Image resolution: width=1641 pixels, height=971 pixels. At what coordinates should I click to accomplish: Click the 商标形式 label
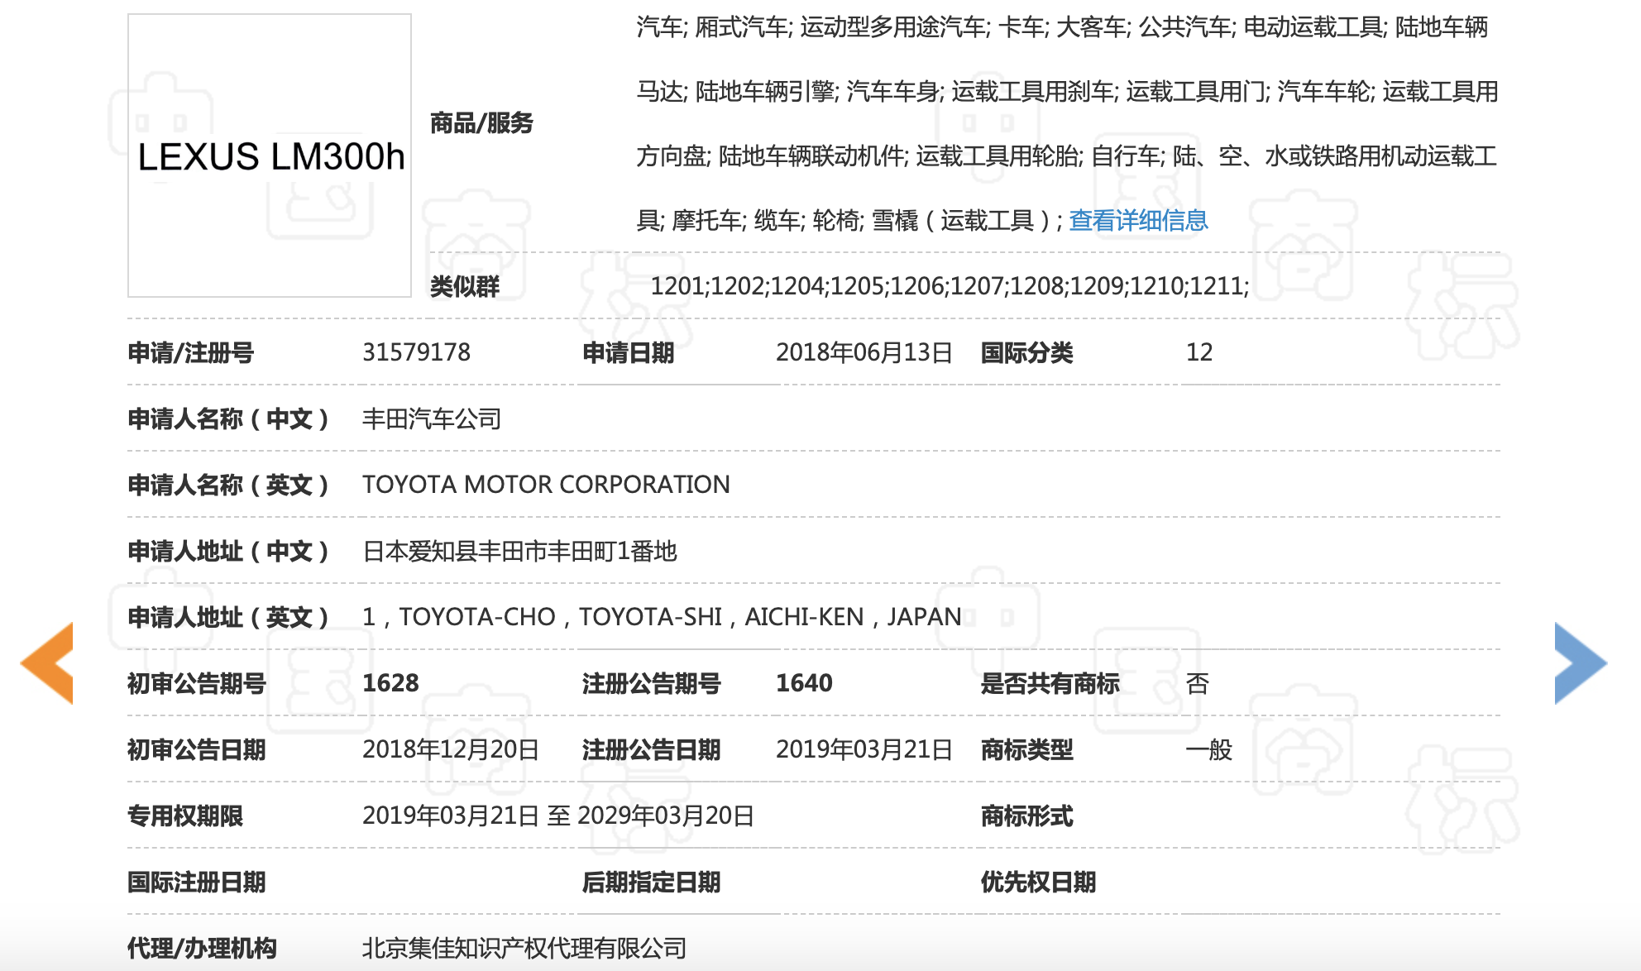point(1027,816)
